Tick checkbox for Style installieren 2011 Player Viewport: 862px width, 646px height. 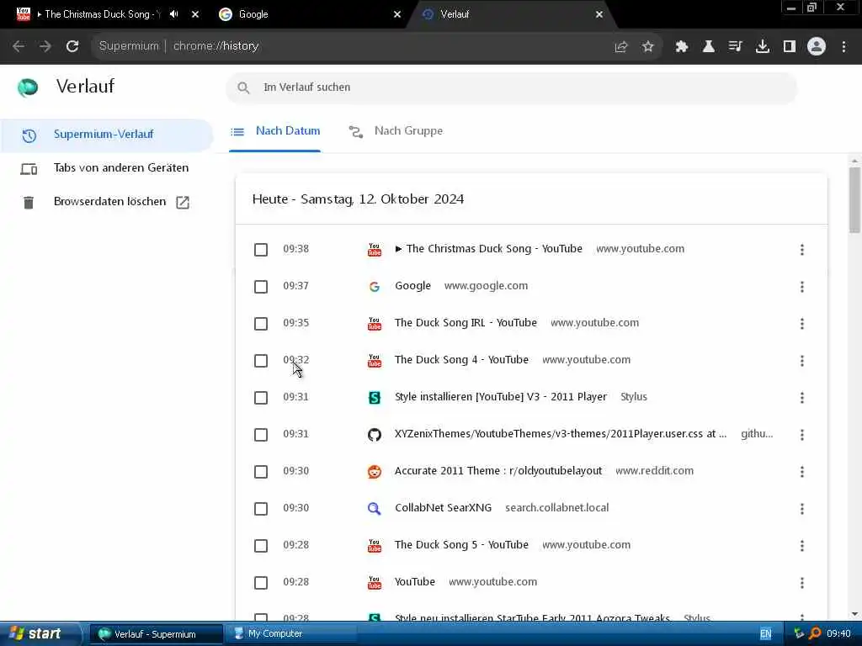(x=261, y=398)
